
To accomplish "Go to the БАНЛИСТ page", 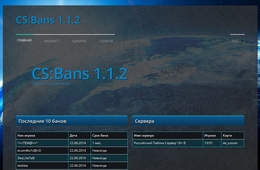I will click(x=52, y=41).
